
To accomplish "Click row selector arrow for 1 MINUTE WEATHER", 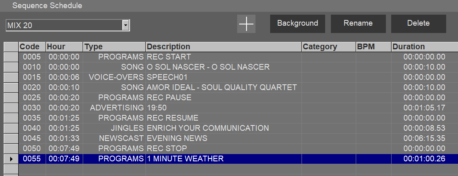I will 11,159.
